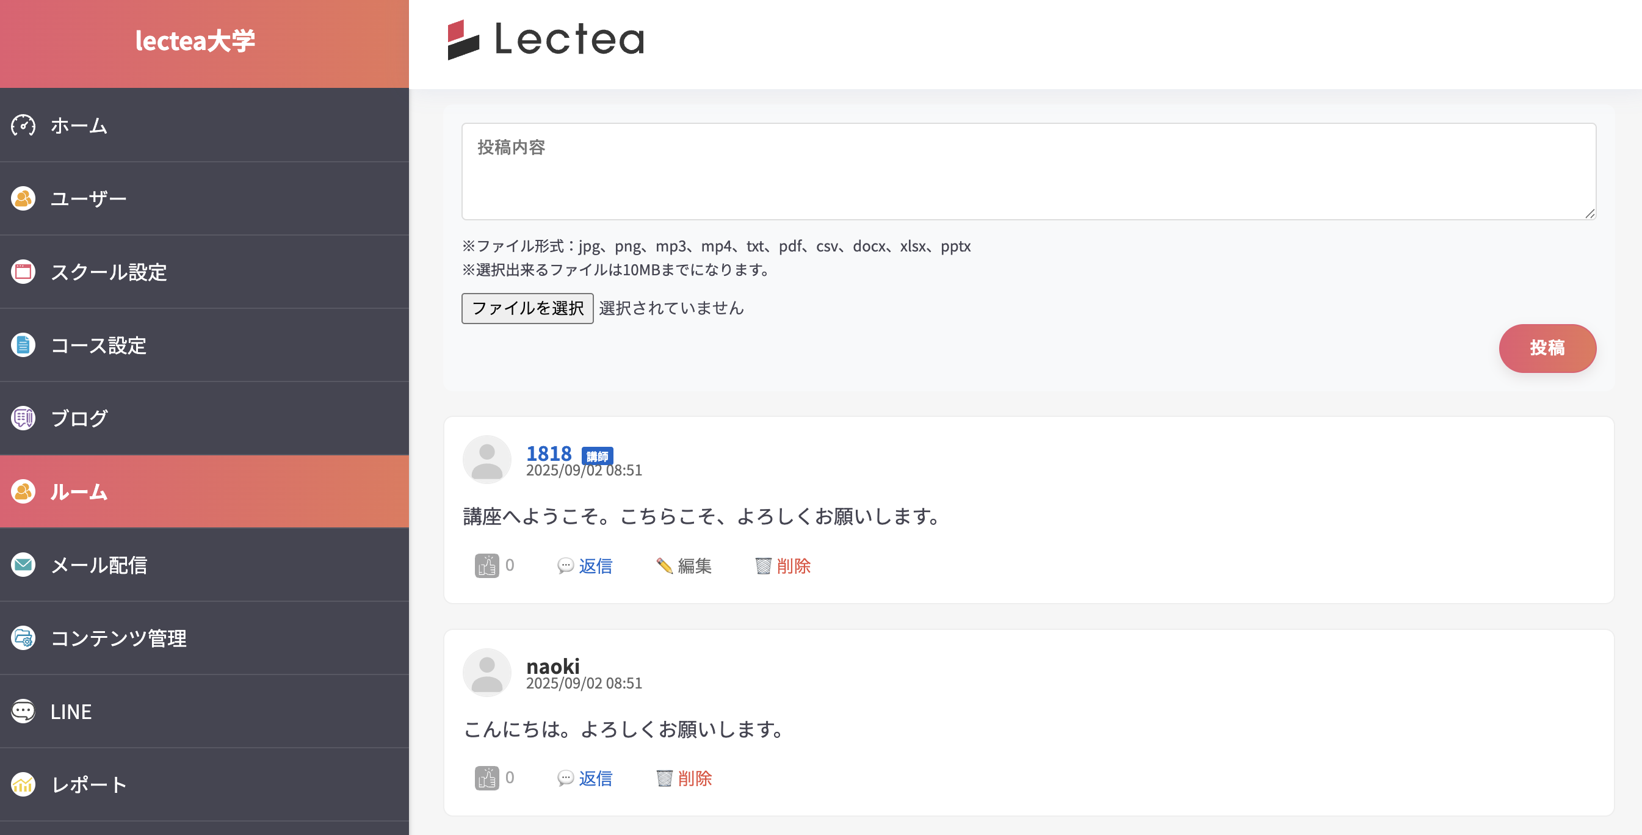Select the ルーム menu entry

(79, 491)
